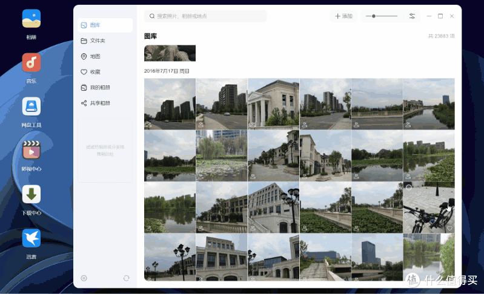484x294 pixels.
Task: Open the willow tree over lily pond photo
Action: point(222,155)
